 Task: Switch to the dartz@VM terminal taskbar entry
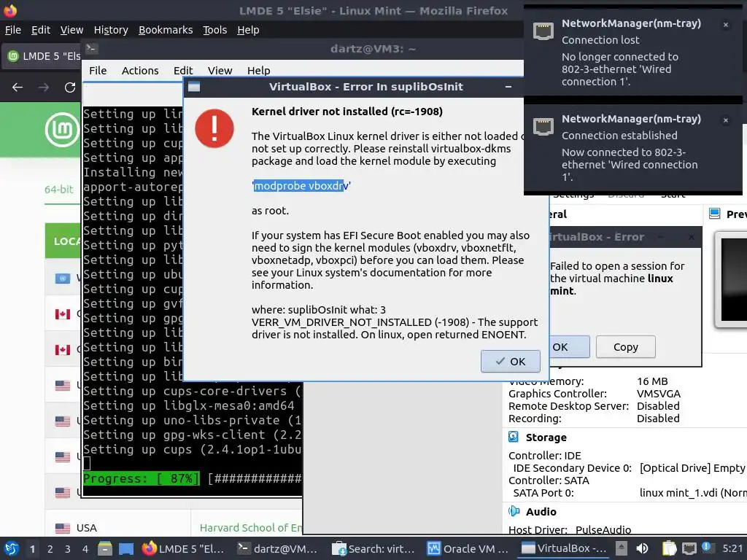[278, 549]
